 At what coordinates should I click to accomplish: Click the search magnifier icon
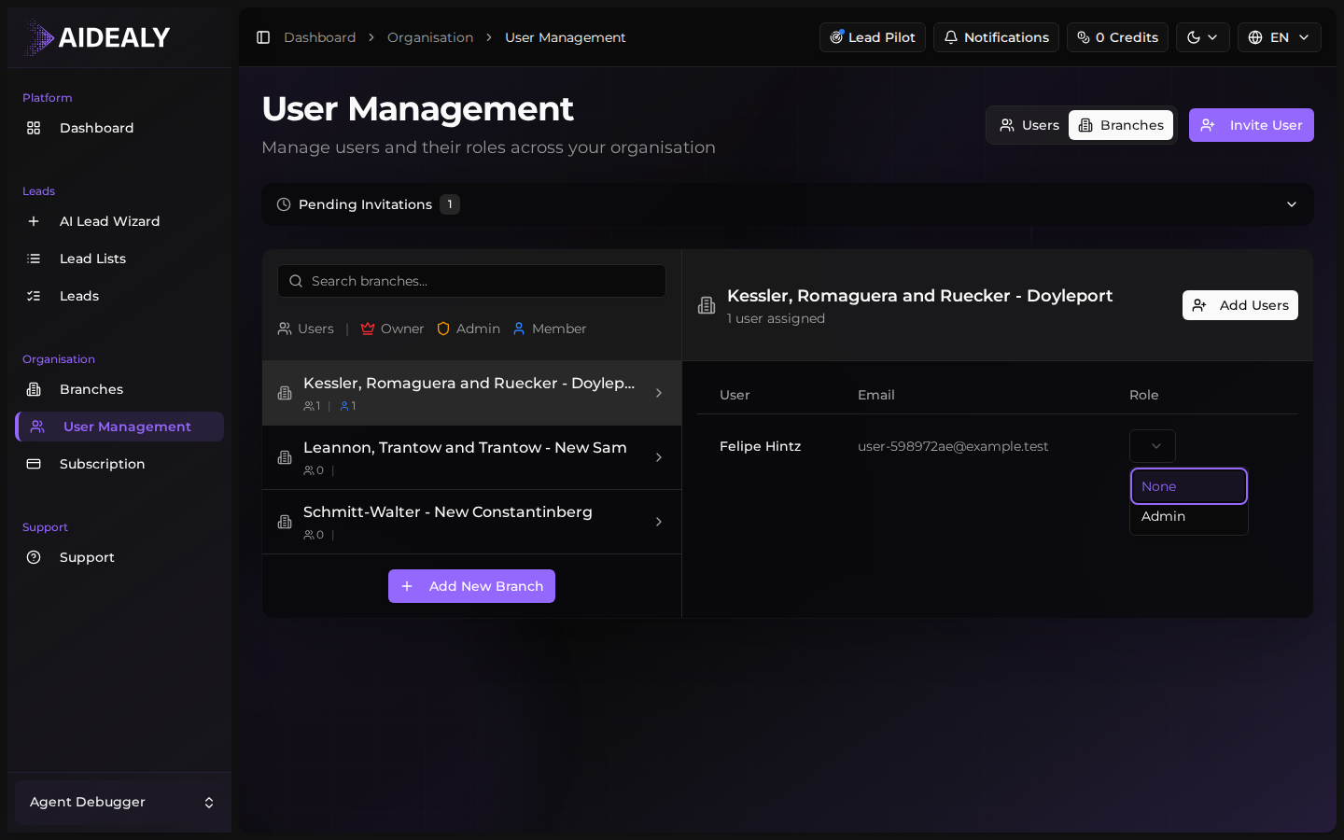pyautogui.click(x=296, y=281)
